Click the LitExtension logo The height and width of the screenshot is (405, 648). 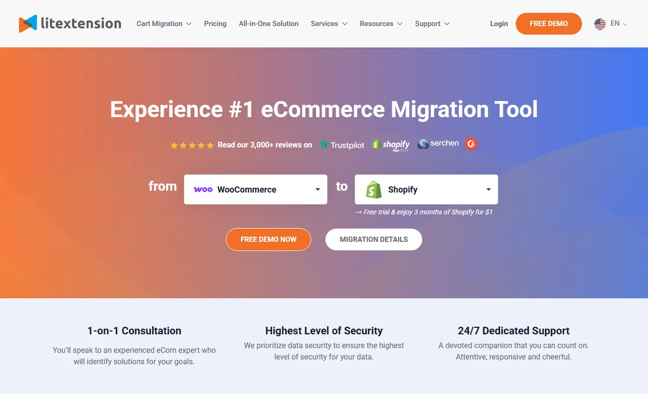click(70, 24)
